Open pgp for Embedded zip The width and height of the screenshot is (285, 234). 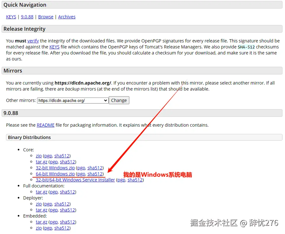point(48,228)
